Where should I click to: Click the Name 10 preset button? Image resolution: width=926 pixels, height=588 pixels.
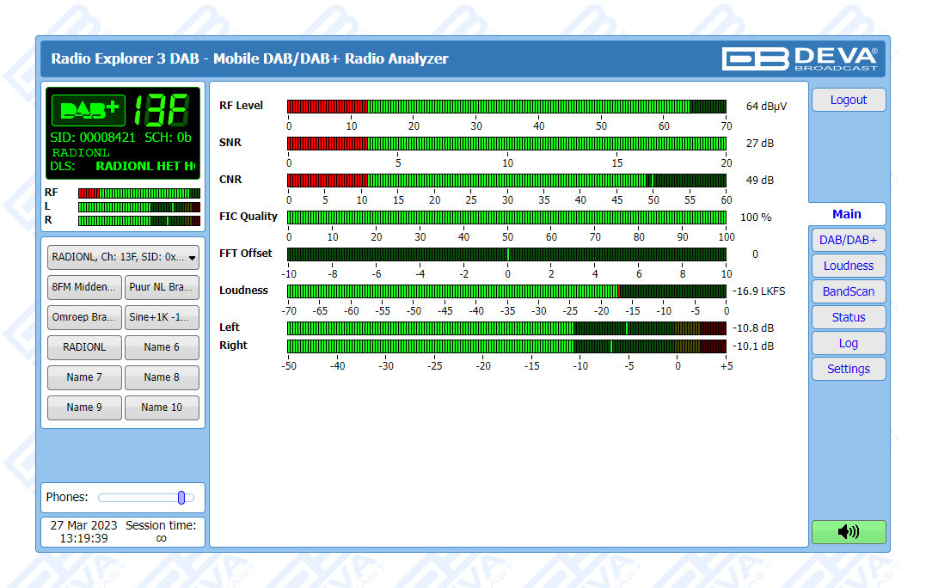pos(162,407)
